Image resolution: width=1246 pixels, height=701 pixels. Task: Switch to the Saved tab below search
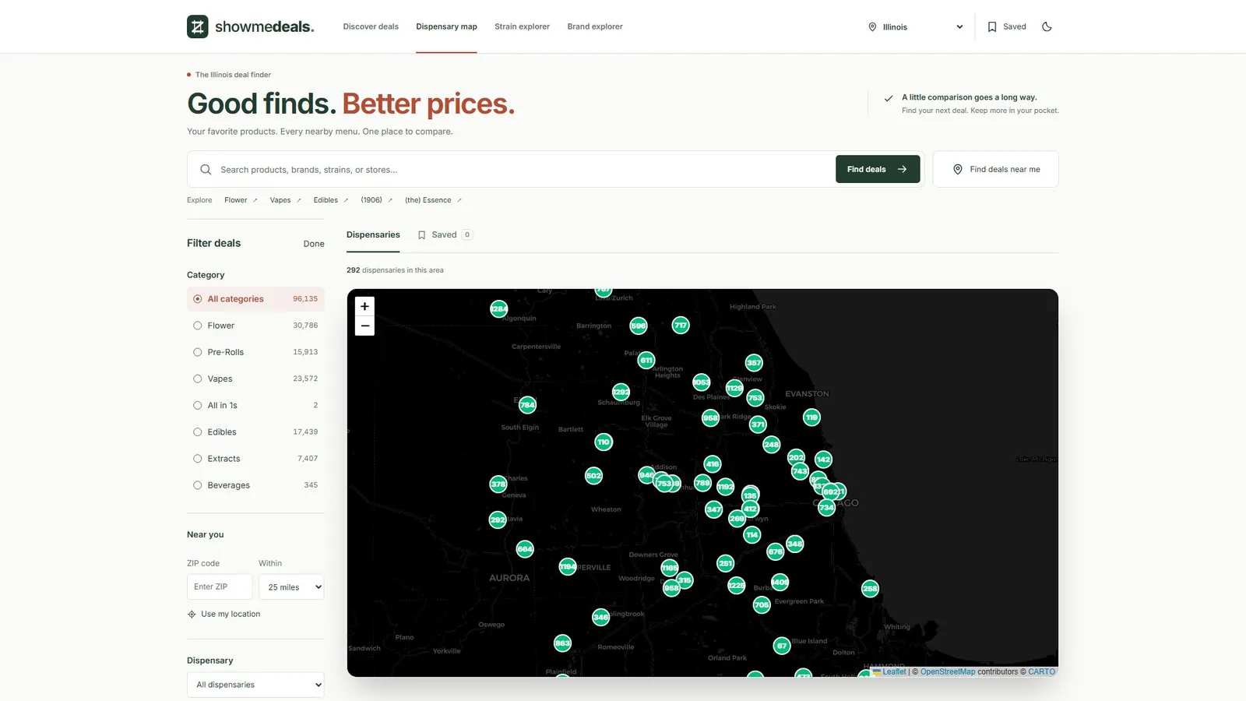tap(445, 234)
